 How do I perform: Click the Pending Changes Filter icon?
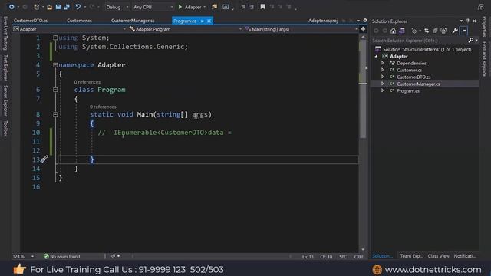point(414,31)
